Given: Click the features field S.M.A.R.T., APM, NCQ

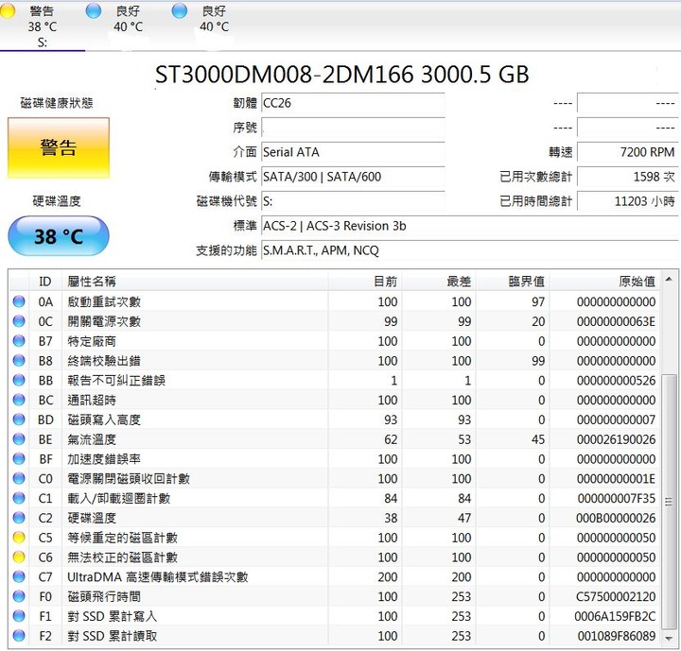Looking at the screenshot, I should tap(469, 250).
